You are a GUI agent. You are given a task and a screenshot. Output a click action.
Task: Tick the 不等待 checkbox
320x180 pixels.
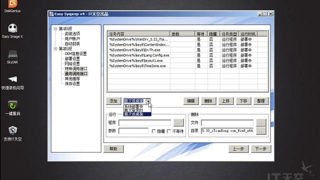point(169,131)
